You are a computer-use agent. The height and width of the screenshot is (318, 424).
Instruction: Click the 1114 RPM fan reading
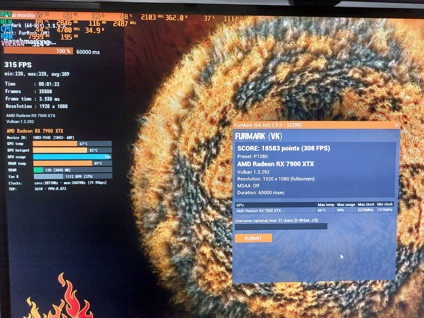pos(234,19)
